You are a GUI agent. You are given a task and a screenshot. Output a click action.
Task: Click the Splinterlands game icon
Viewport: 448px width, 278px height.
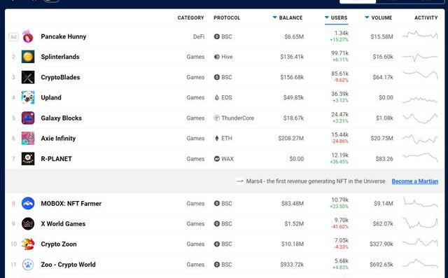pyautogui.click(x=28, y=57)
